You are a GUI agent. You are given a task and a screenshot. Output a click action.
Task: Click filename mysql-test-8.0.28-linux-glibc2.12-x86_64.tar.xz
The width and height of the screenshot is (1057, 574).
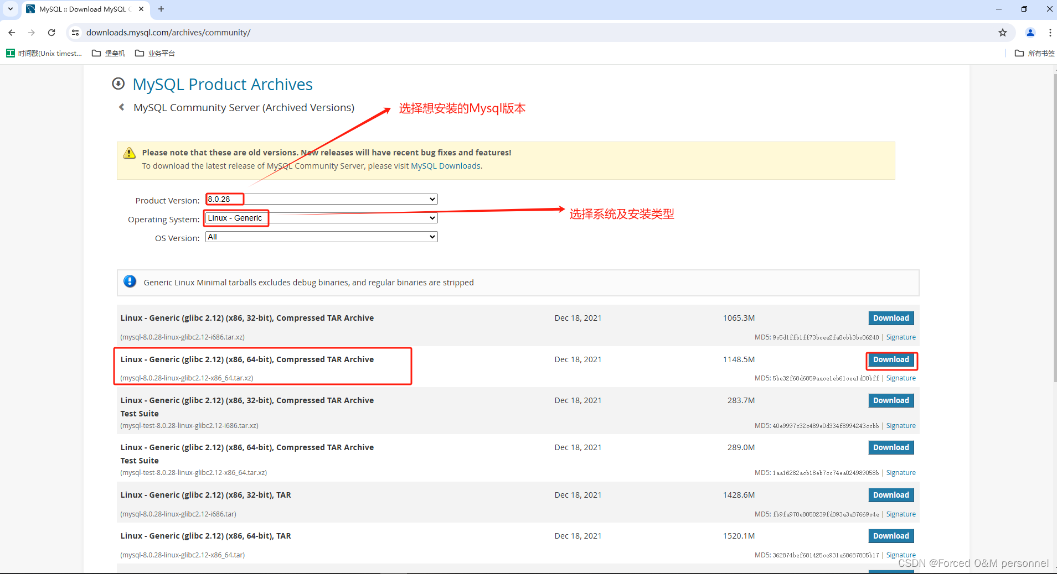pyautogui.click(x=194, y=473)
